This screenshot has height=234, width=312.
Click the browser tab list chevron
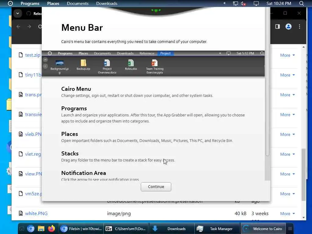18,13
